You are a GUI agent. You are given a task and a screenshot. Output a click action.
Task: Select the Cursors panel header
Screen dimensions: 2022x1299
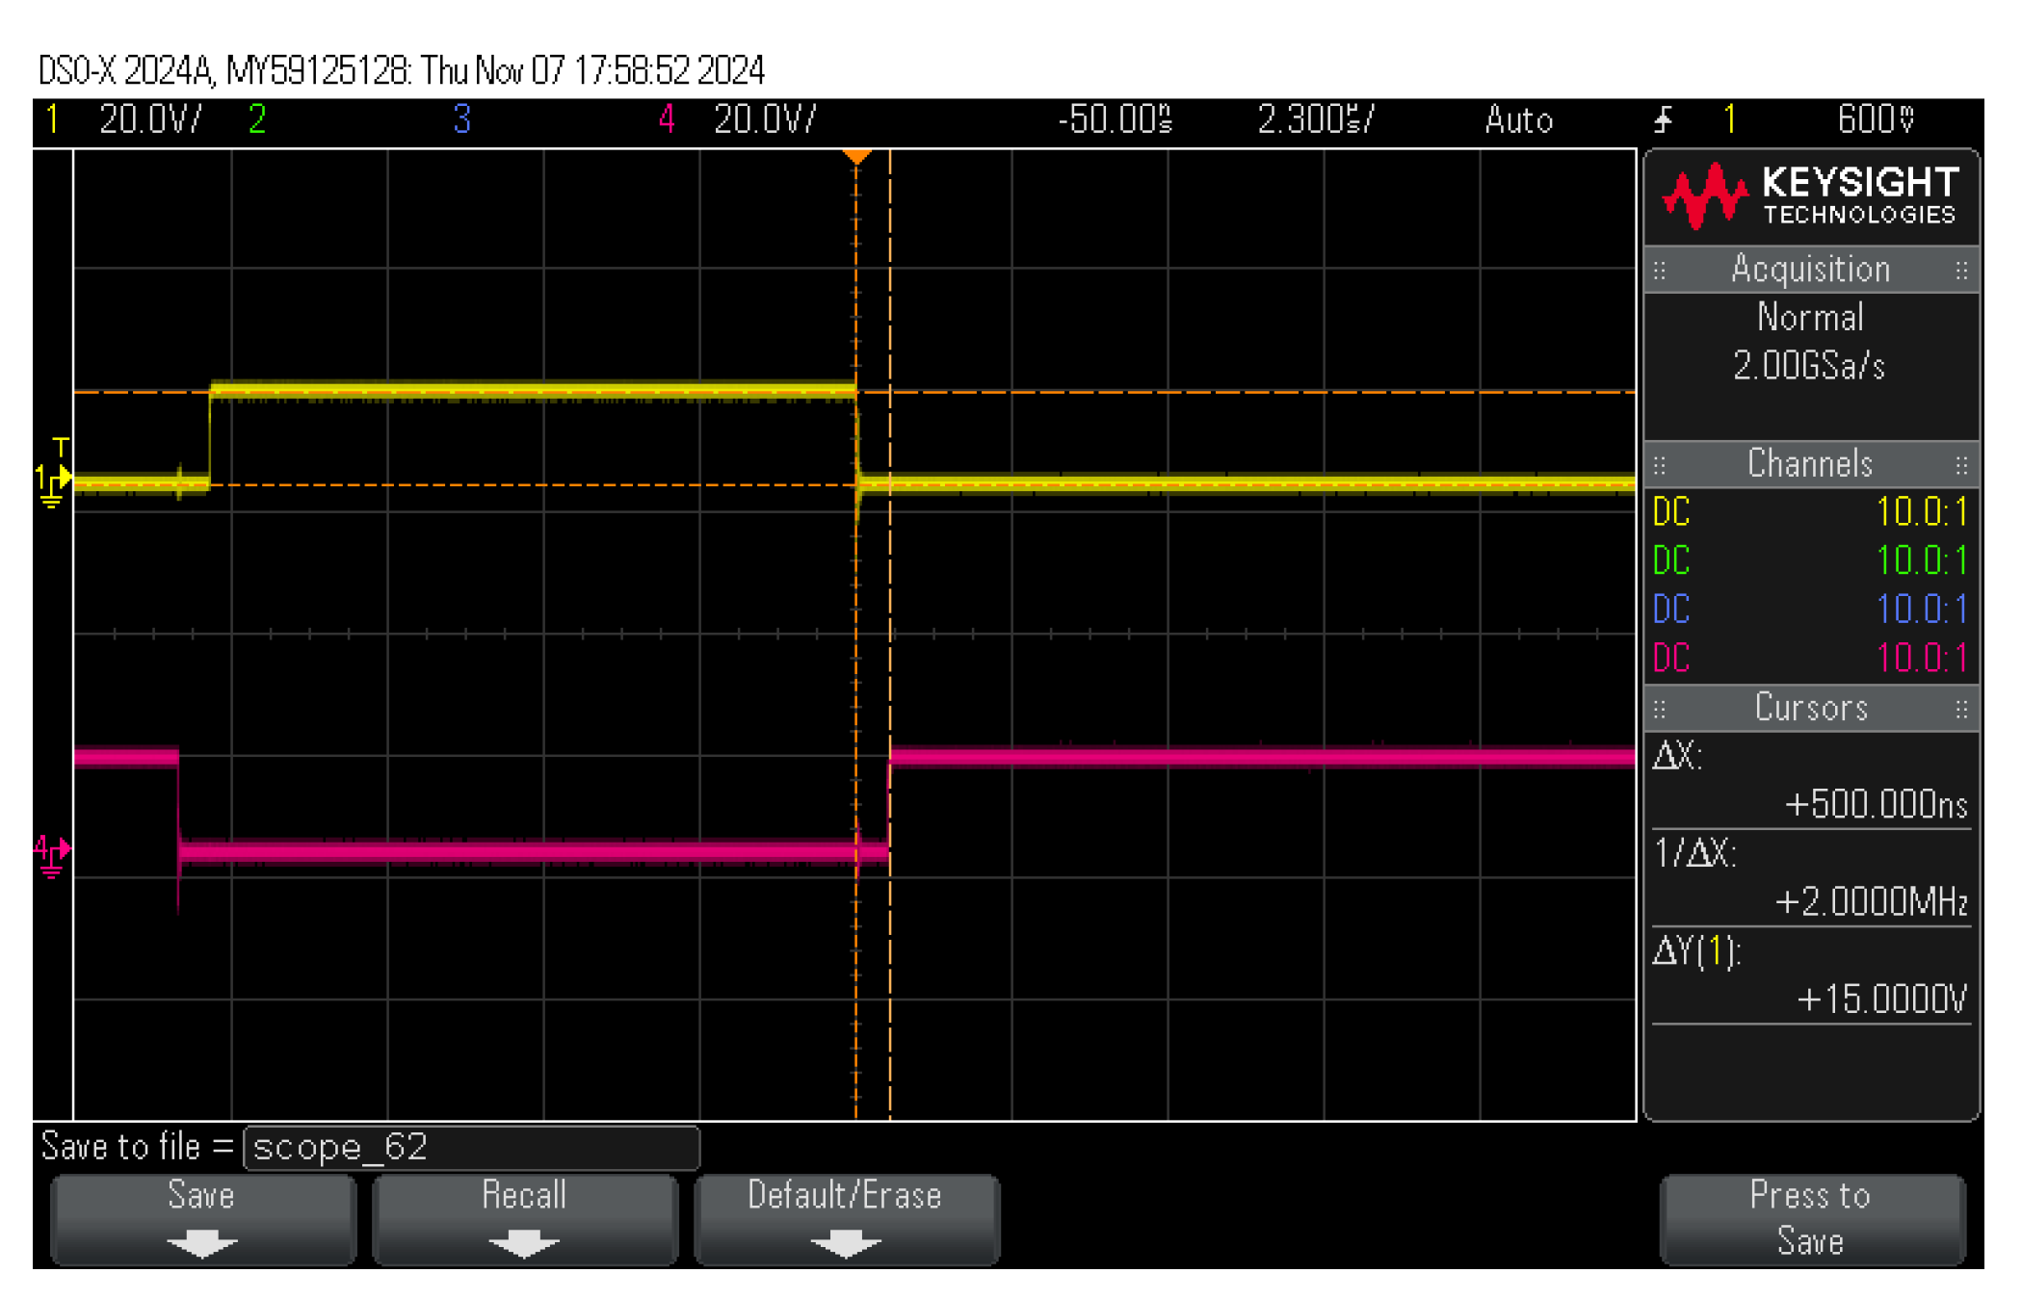[1810, 709]
